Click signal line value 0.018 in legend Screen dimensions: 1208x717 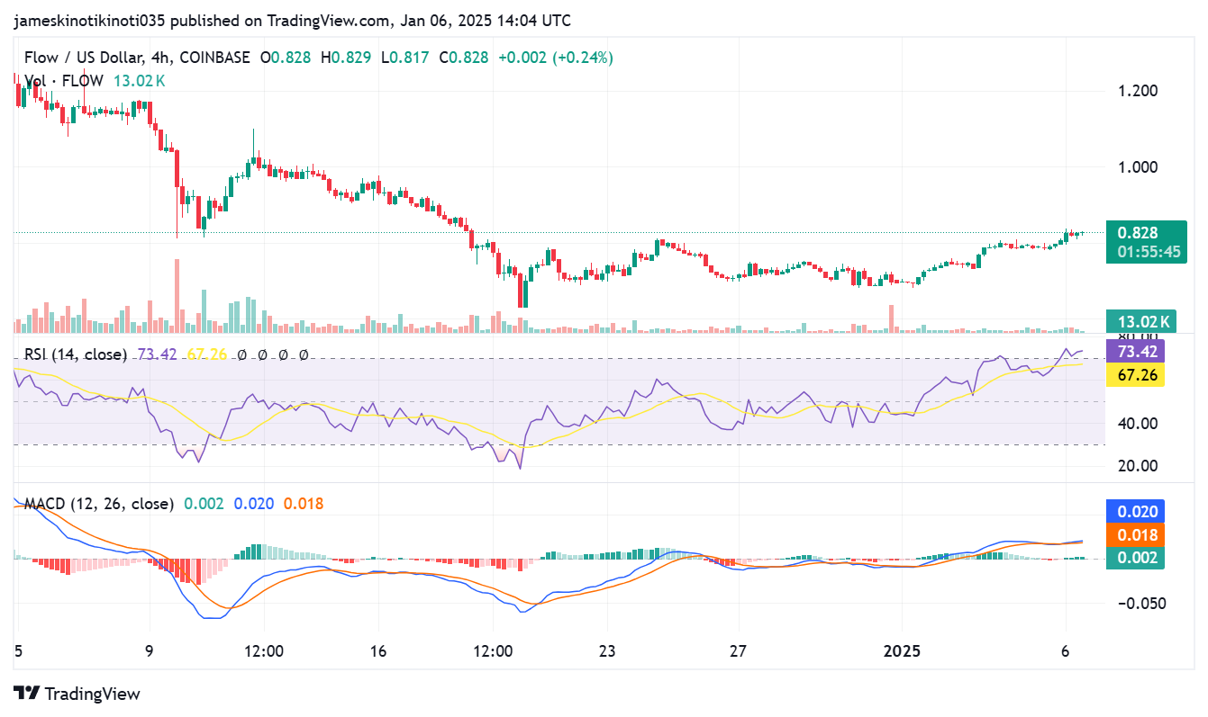click(304, 504)
